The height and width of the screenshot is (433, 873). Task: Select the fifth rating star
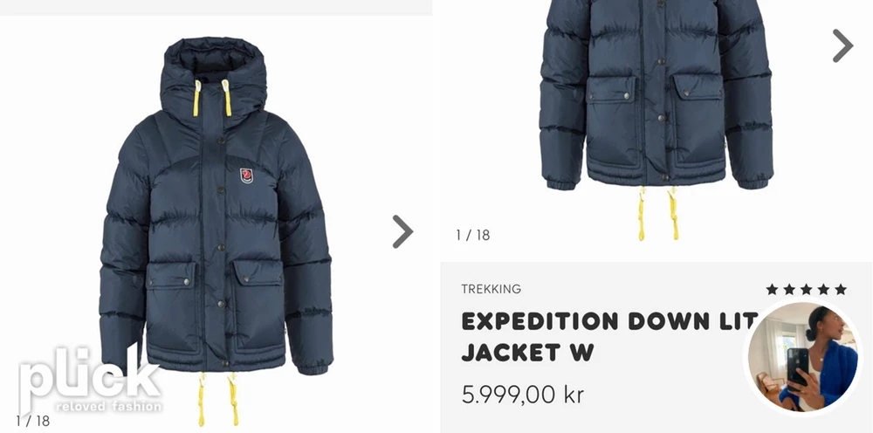841,289
